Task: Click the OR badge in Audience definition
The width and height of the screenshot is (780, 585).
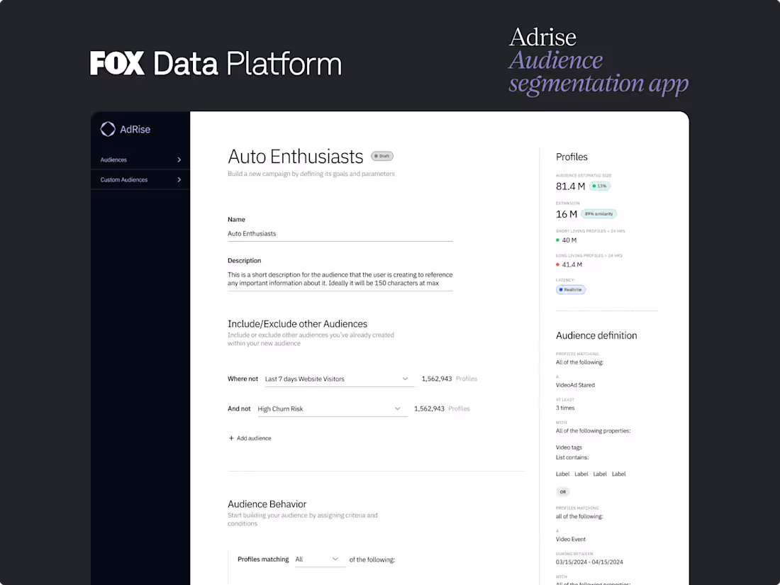Action: [x=562, y=491]
